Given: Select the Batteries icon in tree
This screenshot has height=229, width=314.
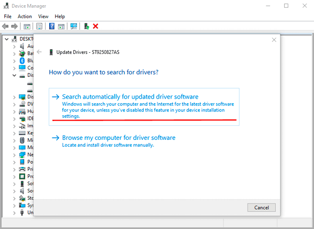Looking at the screenshot, I should (22, 54).
